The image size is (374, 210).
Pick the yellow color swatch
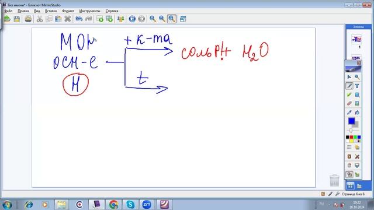click(x=351, y=141)
